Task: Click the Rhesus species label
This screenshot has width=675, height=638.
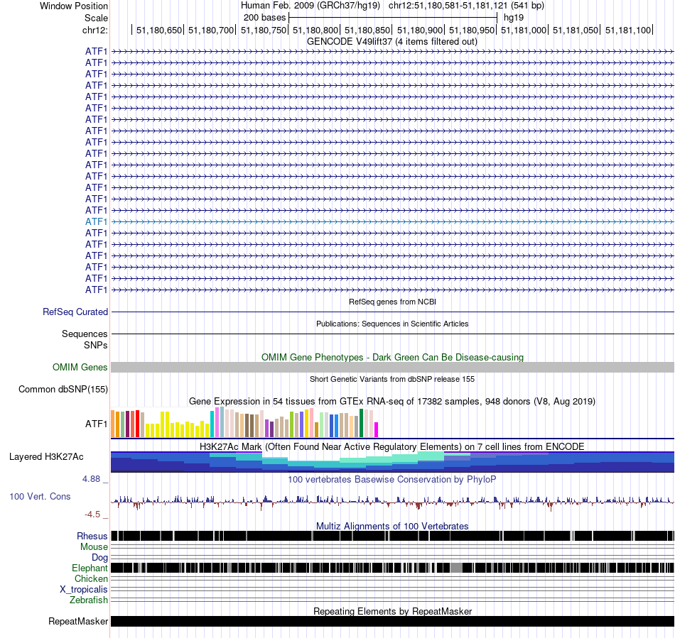Action: pyautogui.click(x=92, y=536)
